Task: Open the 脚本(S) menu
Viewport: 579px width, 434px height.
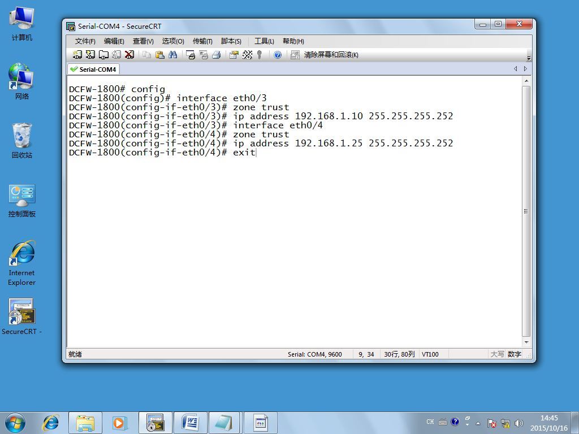Action: click(x=231, y=41)
